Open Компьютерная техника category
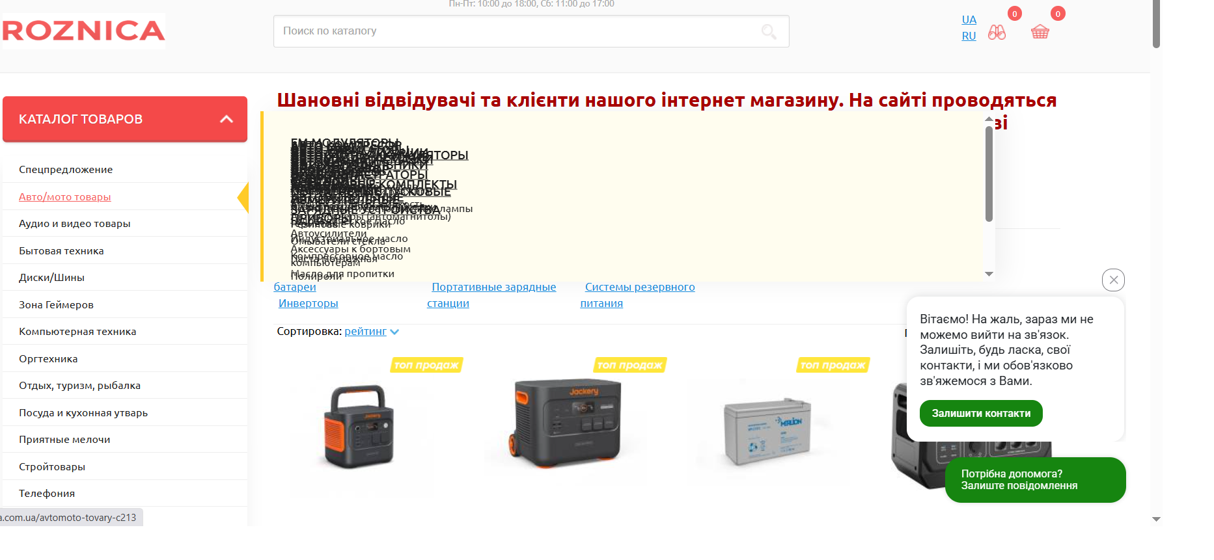Image resolution: width=1214 pixels, height=560 pixels. (77, 331)
